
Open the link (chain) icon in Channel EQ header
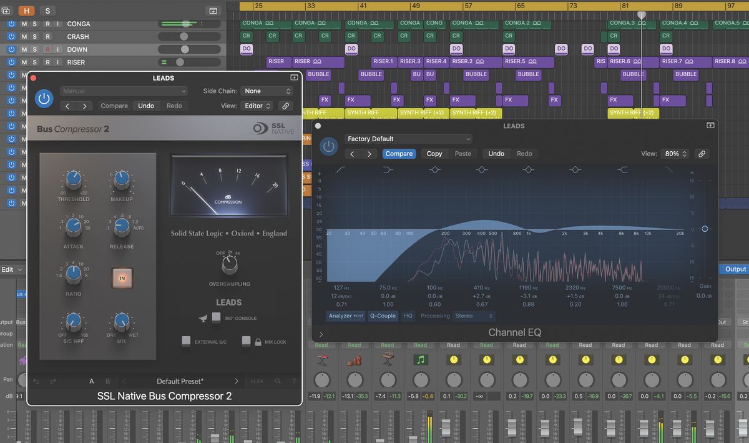702,153
